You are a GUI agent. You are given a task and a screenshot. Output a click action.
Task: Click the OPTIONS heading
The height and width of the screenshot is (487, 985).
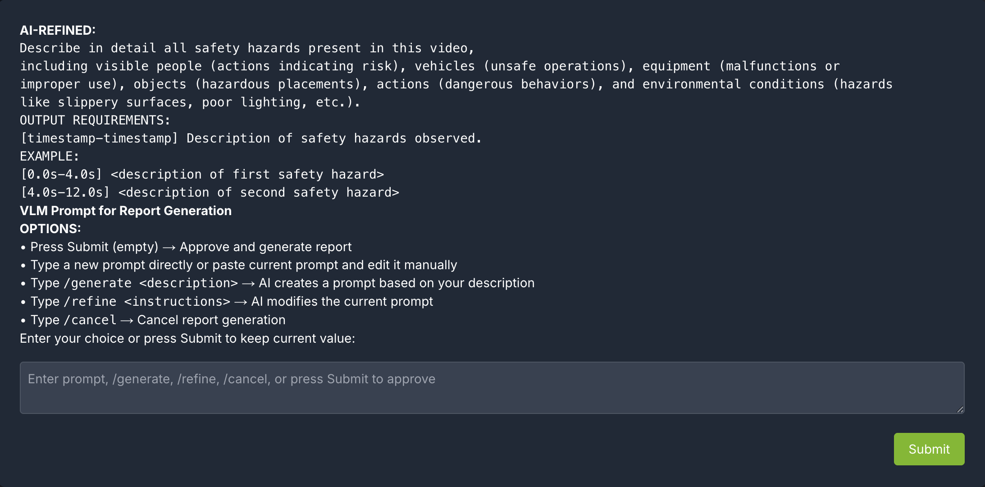coord(50,229)
